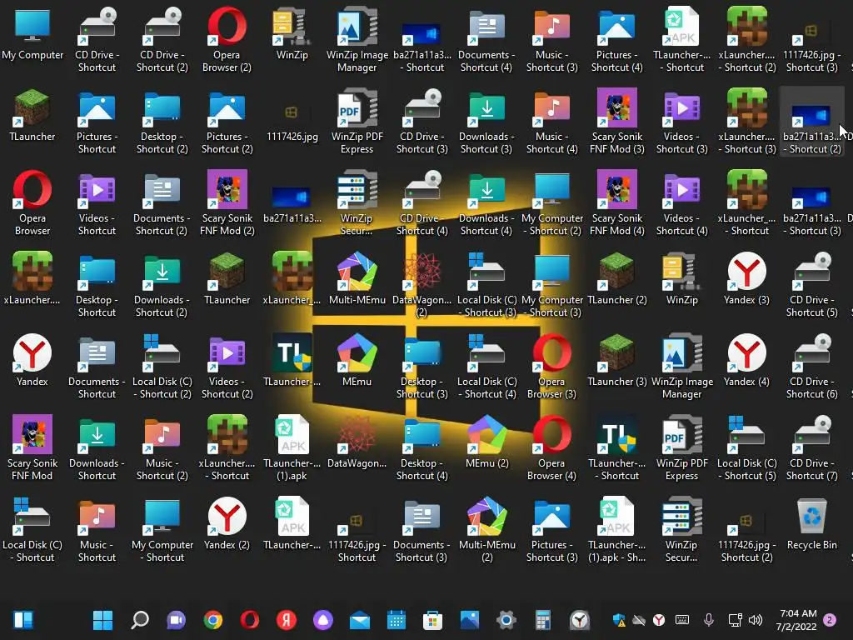Open Microsoft Store from the taskbar

click(432, 619)
